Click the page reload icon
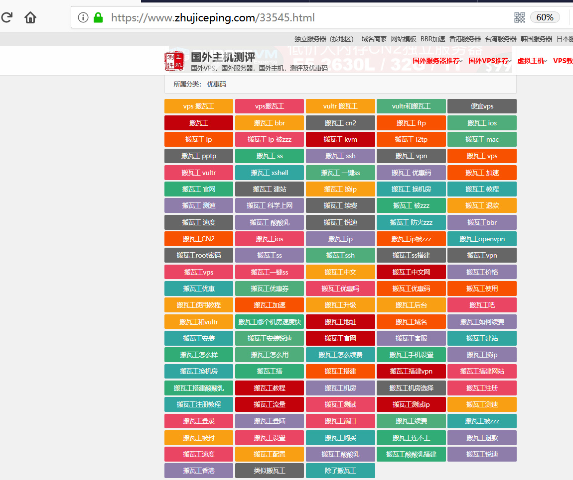This screenshot has width=573, height=480. pos(7,17)
